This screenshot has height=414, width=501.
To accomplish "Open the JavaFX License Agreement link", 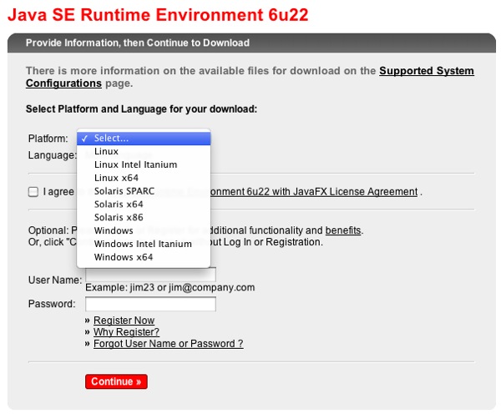I will [314, 192].
